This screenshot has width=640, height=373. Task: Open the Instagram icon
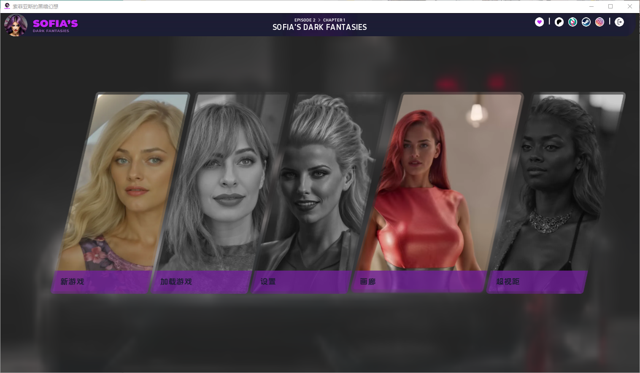599,22
